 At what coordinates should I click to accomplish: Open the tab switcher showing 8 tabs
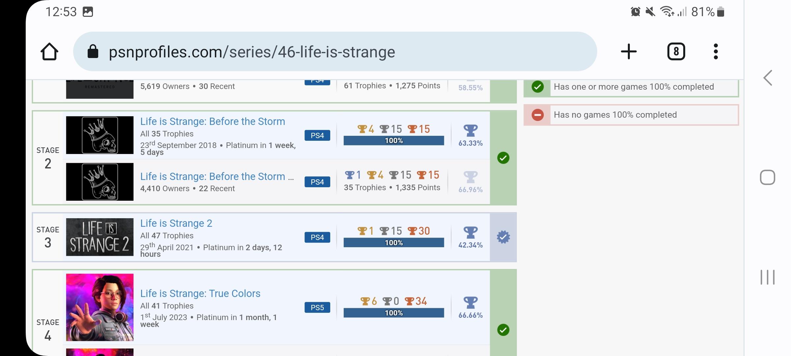(x=676, y=52)
